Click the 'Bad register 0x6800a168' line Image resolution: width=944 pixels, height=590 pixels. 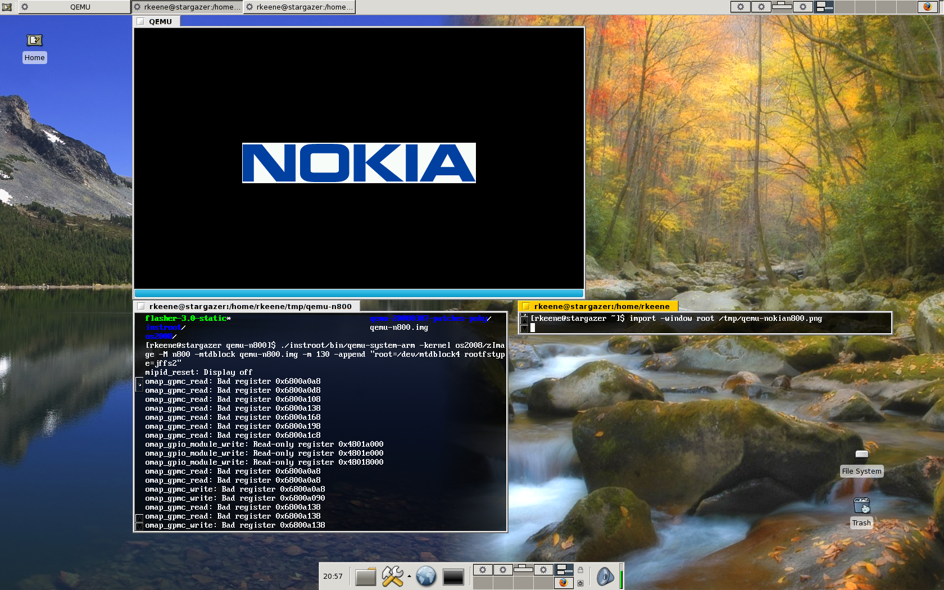pyautogui.click(x=233, y=417)
